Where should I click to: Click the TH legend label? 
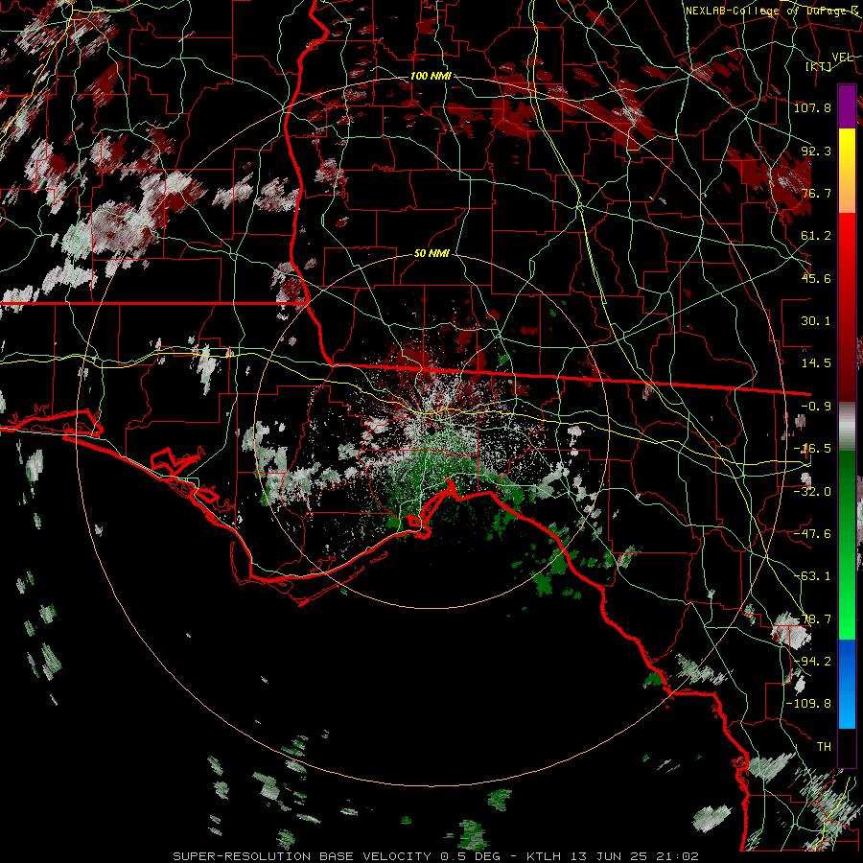coord(824,747)
